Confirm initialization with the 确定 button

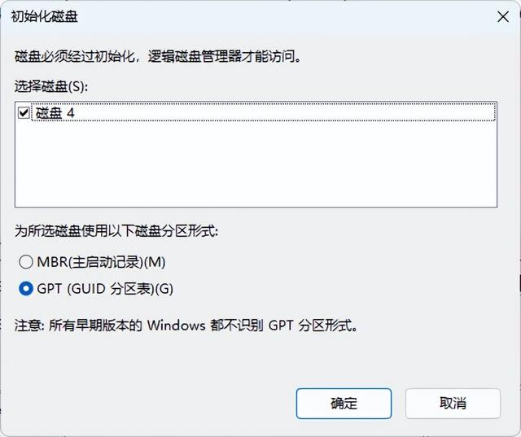344,403
